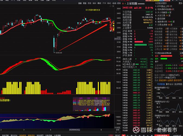Viewport: 183px width, 136px height.
Task: Select the 上证指数 999999 title
Action: [x=136, y=4]
